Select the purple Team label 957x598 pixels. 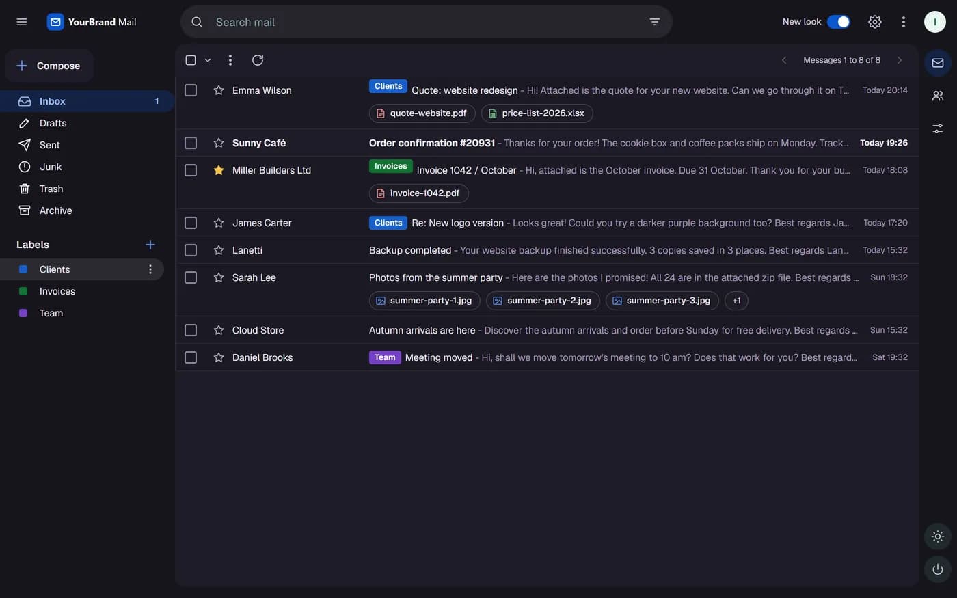click(x=82, y=313)
